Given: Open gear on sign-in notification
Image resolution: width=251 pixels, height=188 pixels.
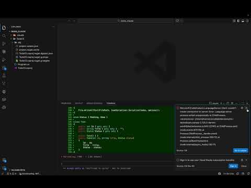Looking at the screenshot, I should pyautogui.click(x=242, y=160).
